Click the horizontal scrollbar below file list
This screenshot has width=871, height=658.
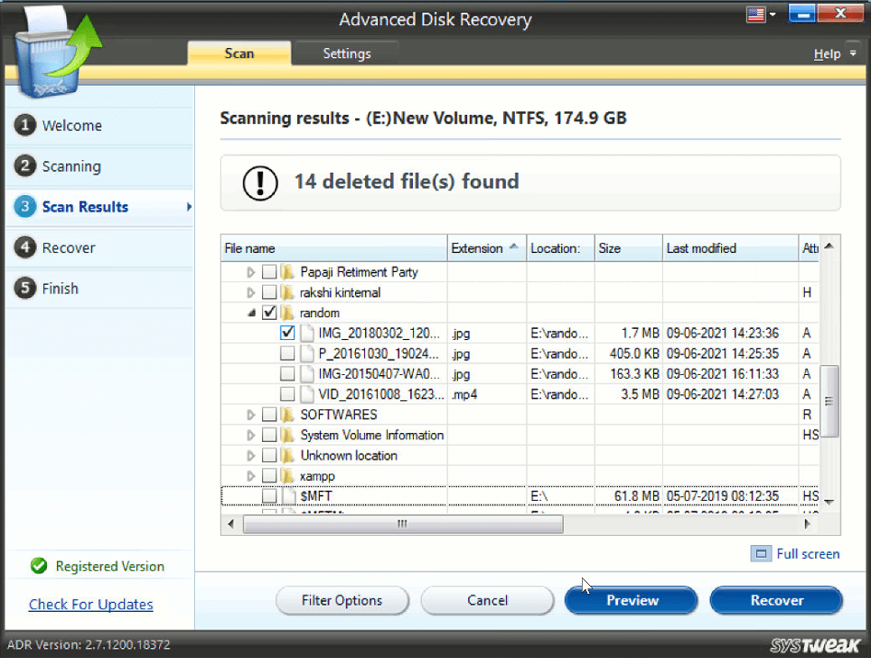point(402,524)
